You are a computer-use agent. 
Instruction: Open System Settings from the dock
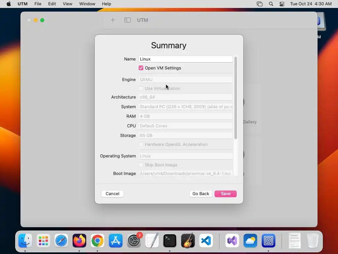coord(134,241)
